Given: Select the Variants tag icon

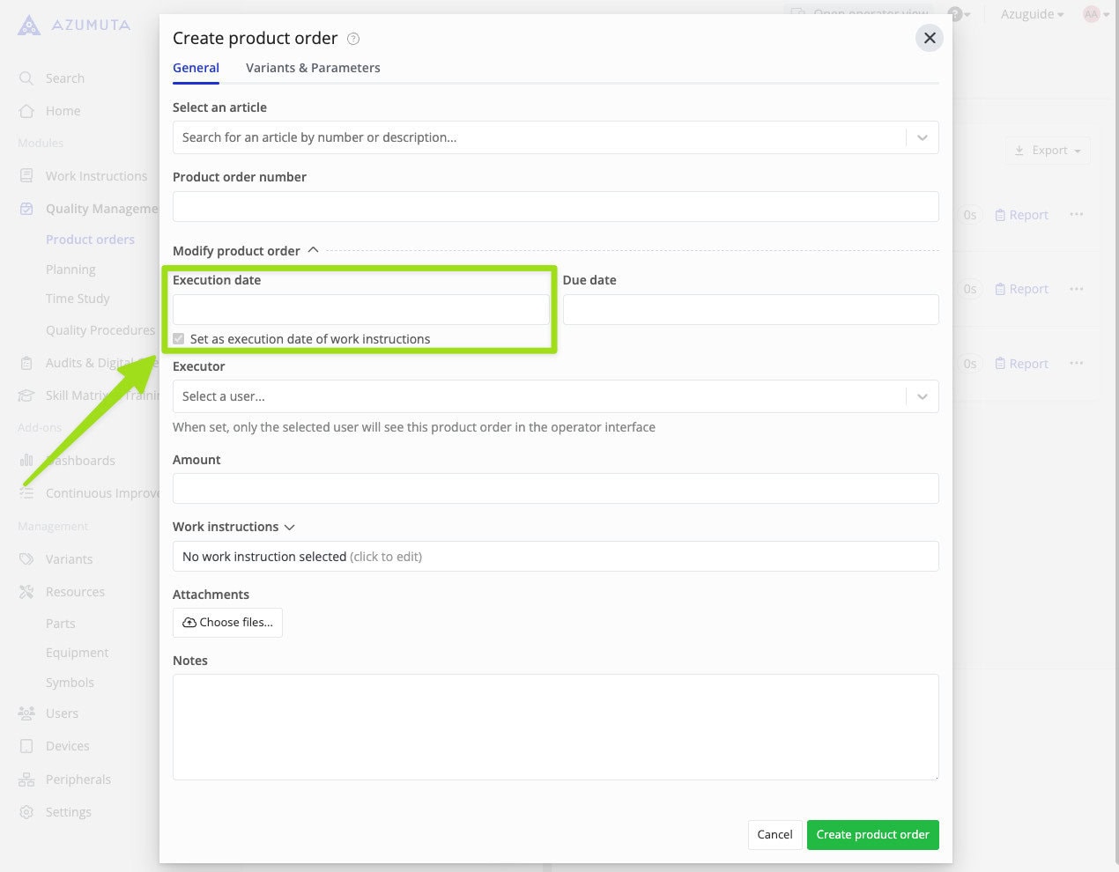Looking at the screenshot, I should coord(26,558).
